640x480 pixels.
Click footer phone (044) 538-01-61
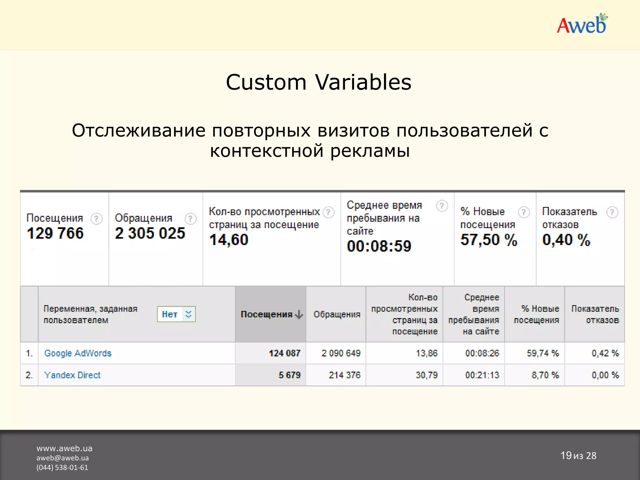coord(62,467)
